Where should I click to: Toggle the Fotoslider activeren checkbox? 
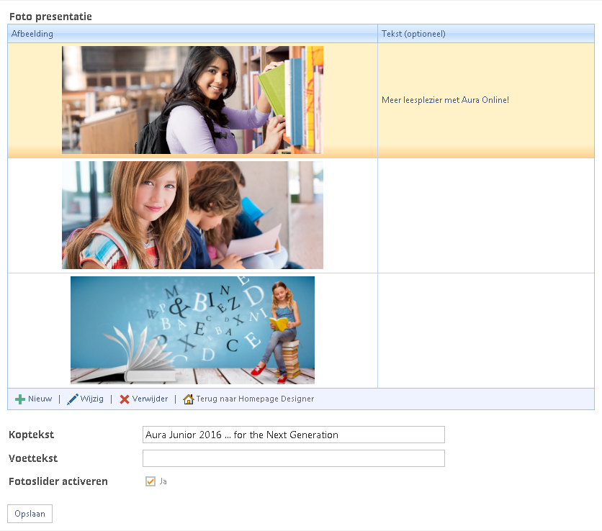point(150,481)
